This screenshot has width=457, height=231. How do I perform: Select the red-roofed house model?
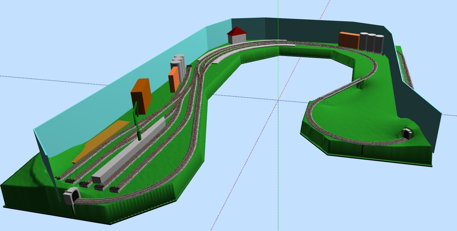click(237, 35)
